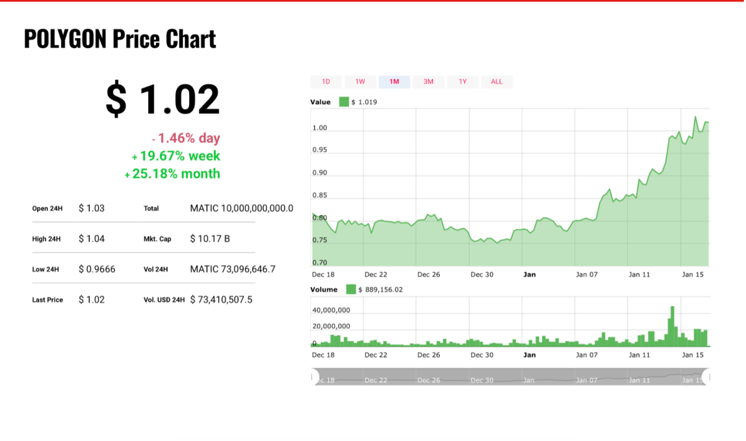Screen dimensions: 746x441
Task: Click Dec 18 on the price chart axis
Action: [x=323, y=274]
